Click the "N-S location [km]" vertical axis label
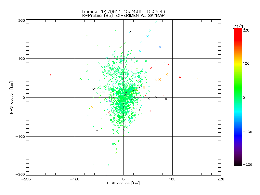Viewport: 260px width, 195px height. point(11,98)
